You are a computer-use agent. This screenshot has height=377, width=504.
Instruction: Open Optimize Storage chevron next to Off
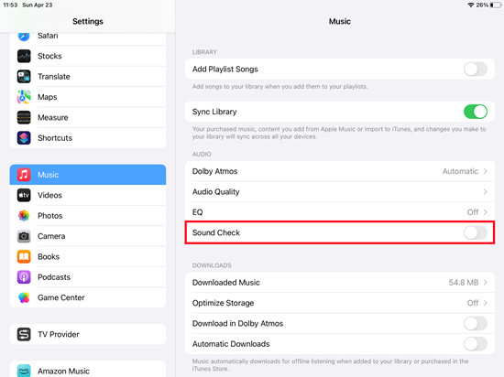(x=486, y=303)
